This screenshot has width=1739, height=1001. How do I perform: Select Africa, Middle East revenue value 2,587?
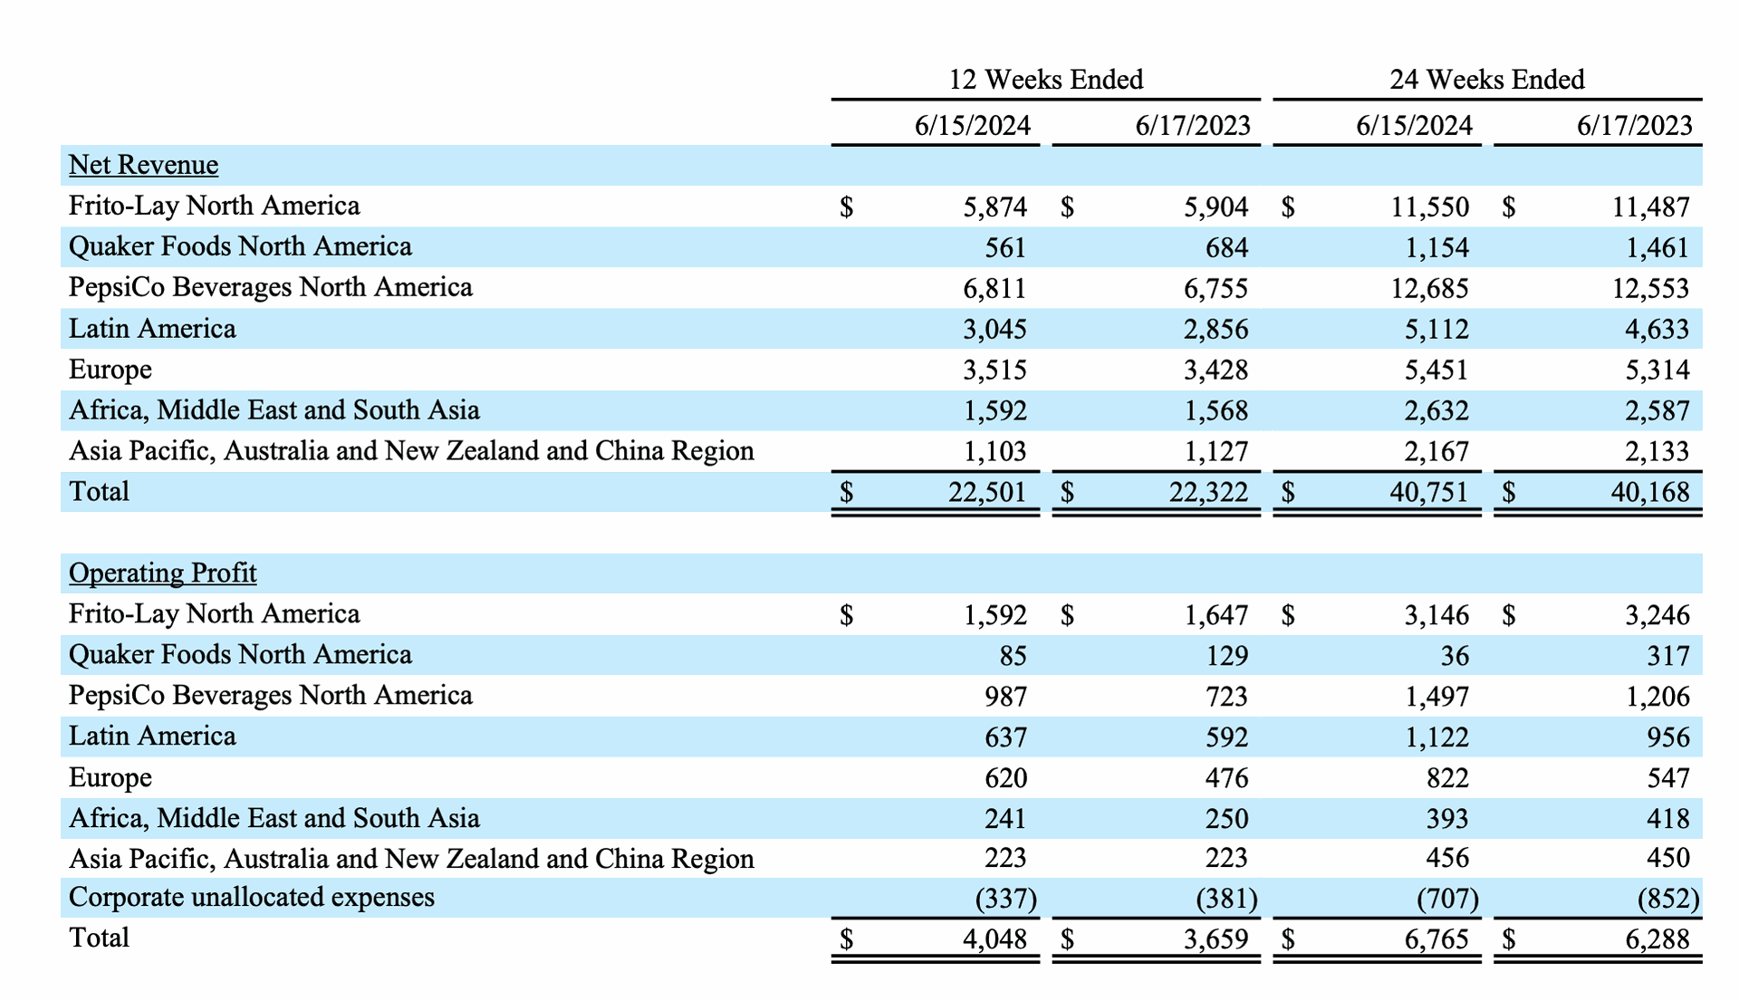pos(1657,411)
